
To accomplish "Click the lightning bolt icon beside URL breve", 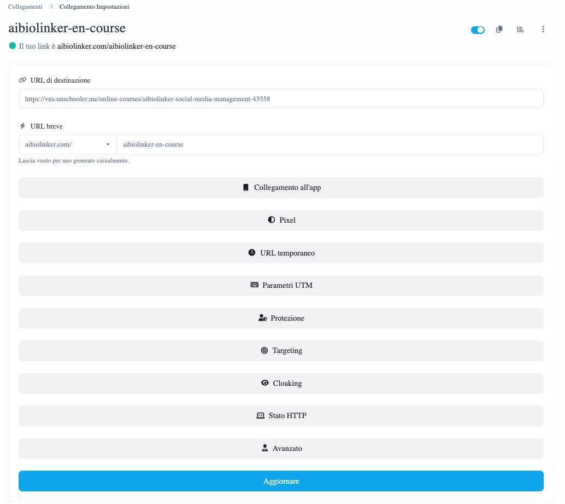I will coord(22,126).
